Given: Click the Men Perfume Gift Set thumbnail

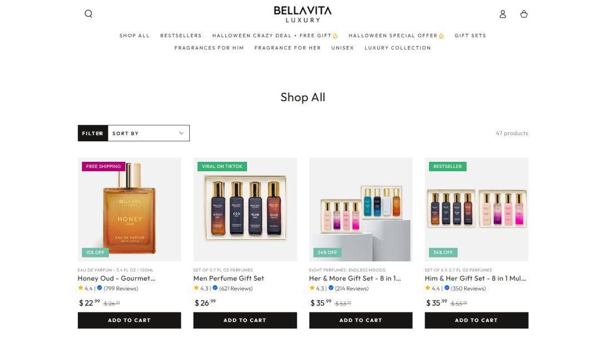Looking at the screenshot, I should pyautogui.click(x=245, y=210).
